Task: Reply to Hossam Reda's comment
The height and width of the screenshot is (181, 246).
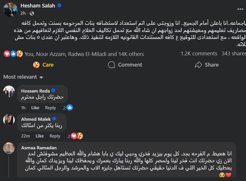Action: tap(50, 108)
